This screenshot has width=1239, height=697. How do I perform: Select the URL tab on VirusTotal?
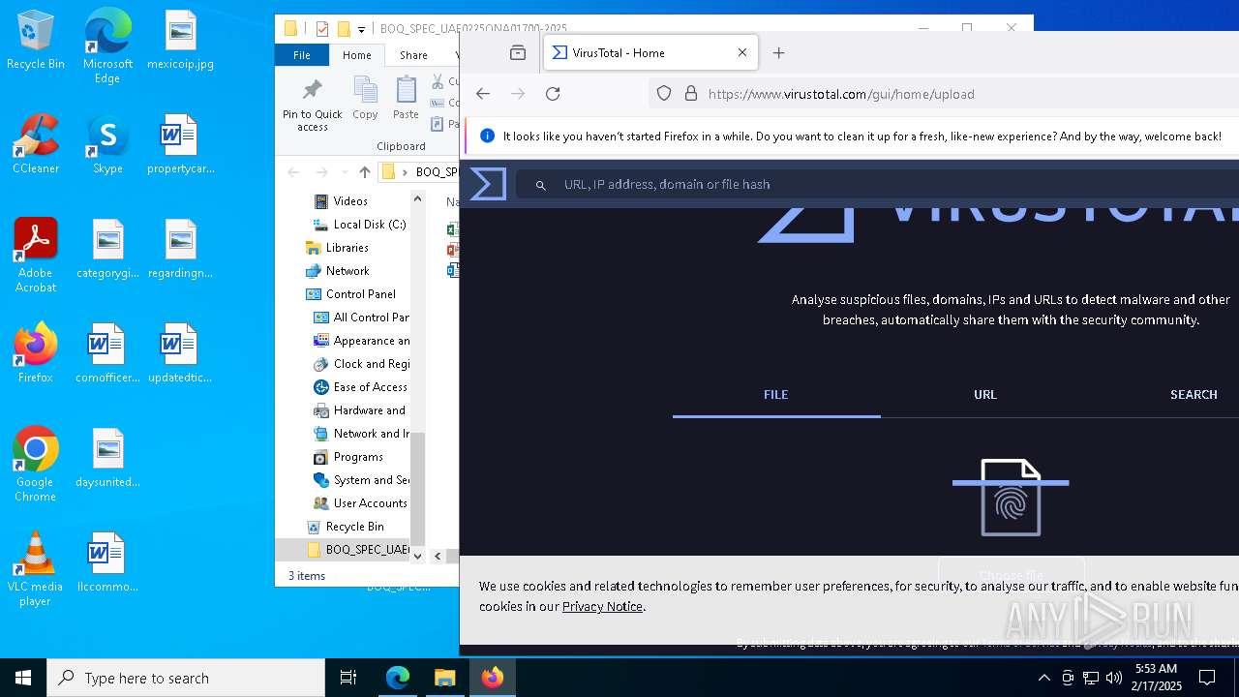pyautogui.click(x=985, y=395)
